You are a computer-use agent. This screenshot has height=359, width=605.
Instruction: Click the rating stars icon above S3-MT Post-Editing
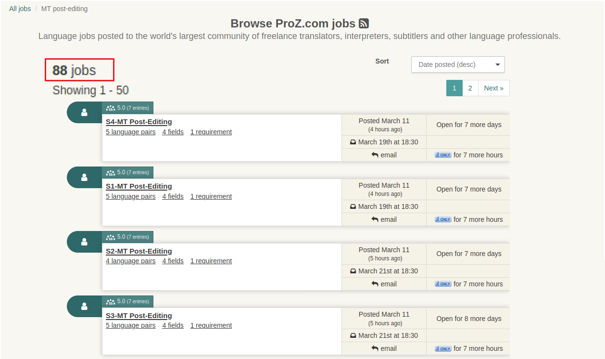[111, 302]
